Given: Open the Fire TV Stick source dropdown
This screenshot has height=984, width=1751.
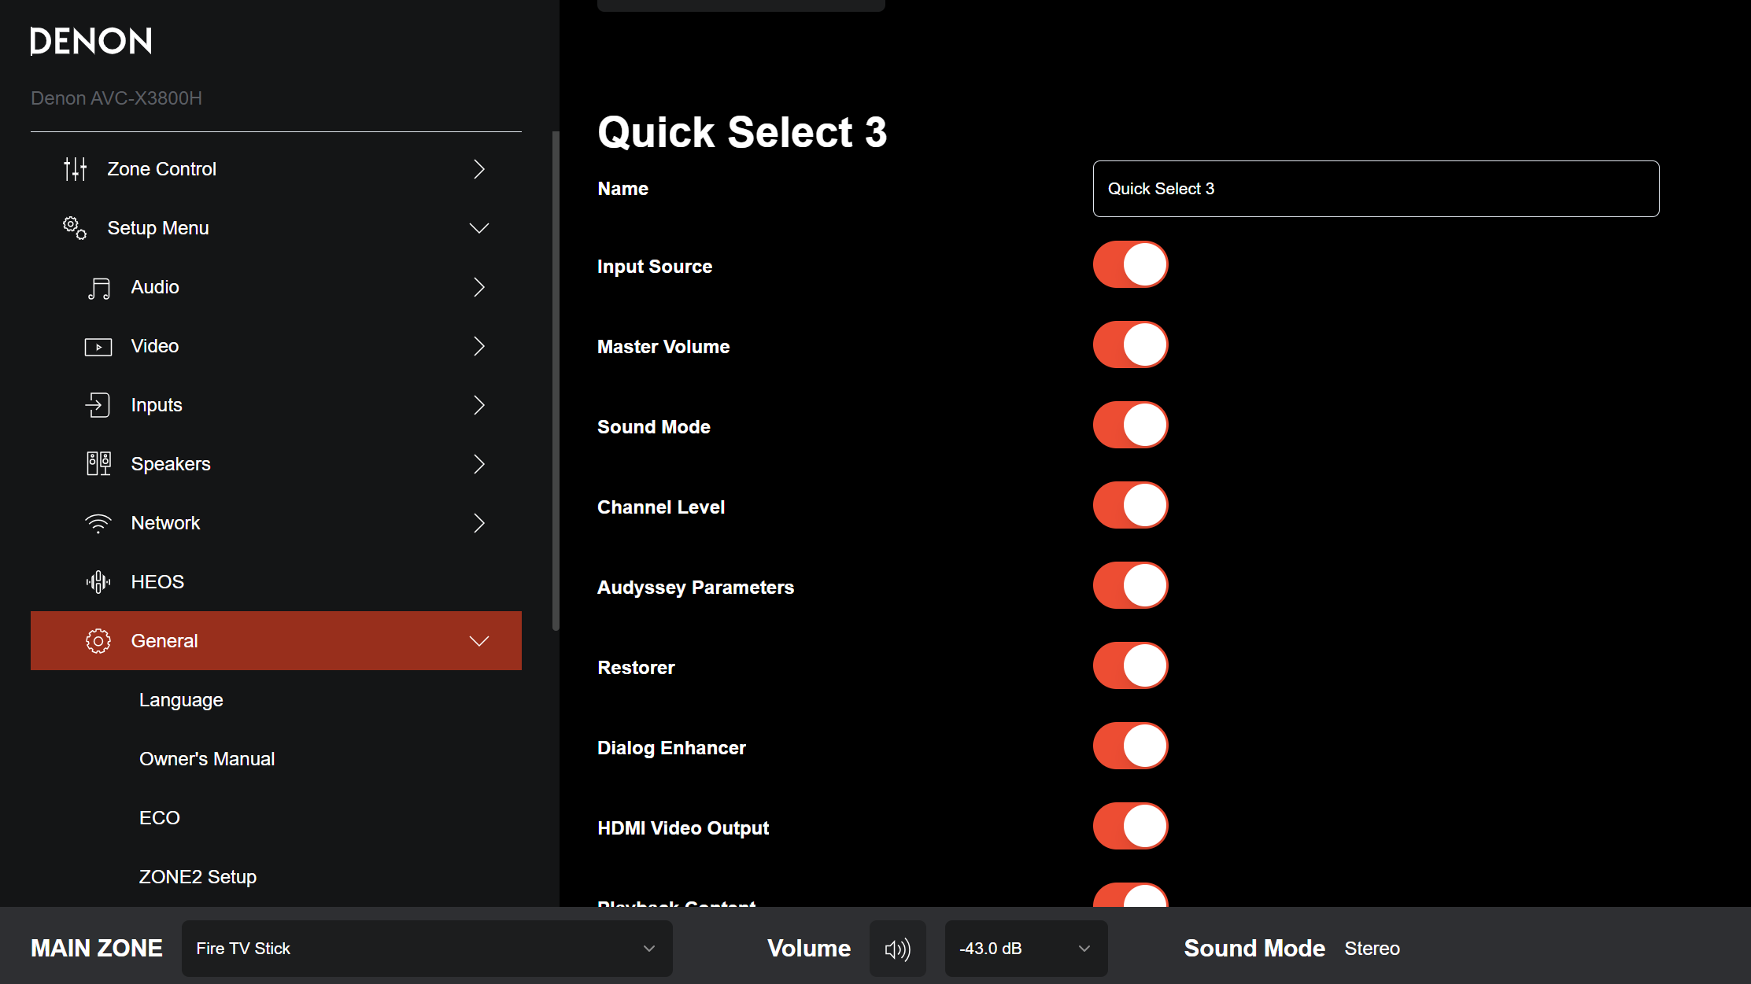Looking at the screenshot, I should pos(427,949).
